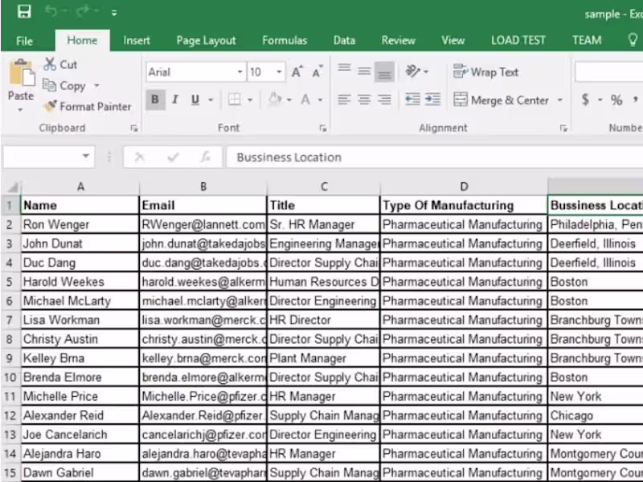Expand the Merge & Center dropdown arrow
The width and height of the screenshot is (643, 482).
click(559, 100)
